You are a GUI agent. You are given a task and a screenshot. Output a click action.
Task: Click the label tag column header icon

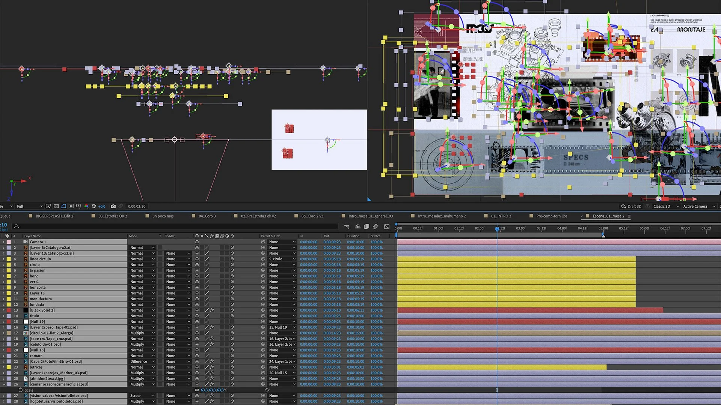pos(8,236)
